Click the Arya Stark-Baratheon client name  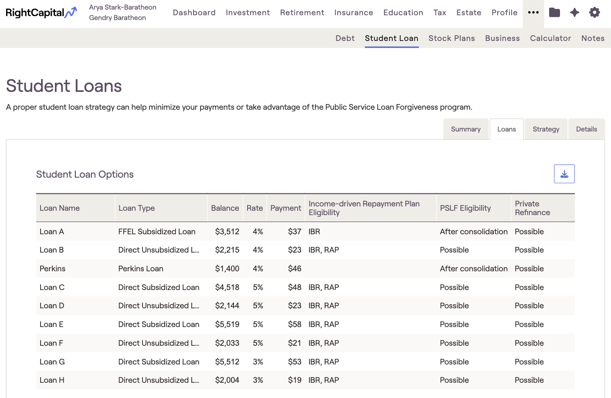tap(123, 7)
